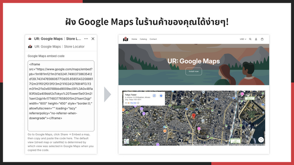Click the red Tokyo Tower map pin
Image resolution: width=294 pixels, height=165 pixels.
click(x=194, y=116)
